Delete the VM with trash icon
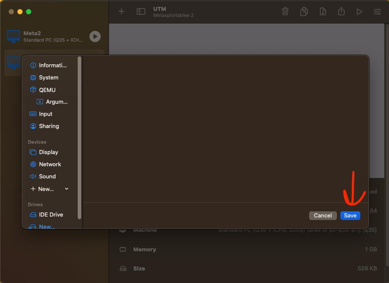 pos(285,11)
